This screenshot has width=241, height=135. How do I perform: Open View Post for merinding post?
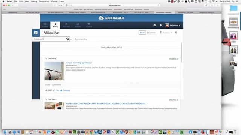click(x=174, y=59)
